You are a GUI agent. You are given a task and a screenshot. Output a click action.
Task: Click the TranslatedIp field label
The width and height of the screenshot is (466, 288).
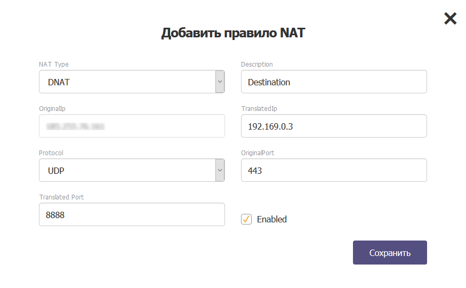[259, 109]
